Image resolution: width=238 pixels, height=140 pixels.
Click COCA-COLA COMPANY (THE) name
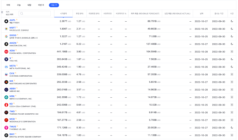pos(23,106)
